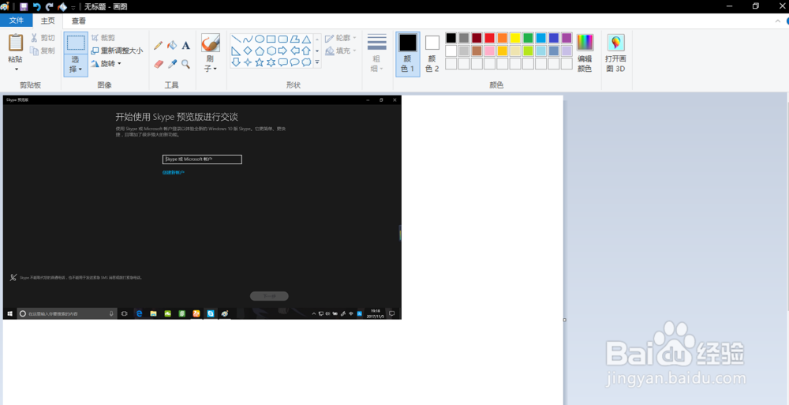Pick the black swatch in the palette
This screenshot has height=405, width=789.
pos(451,38)
